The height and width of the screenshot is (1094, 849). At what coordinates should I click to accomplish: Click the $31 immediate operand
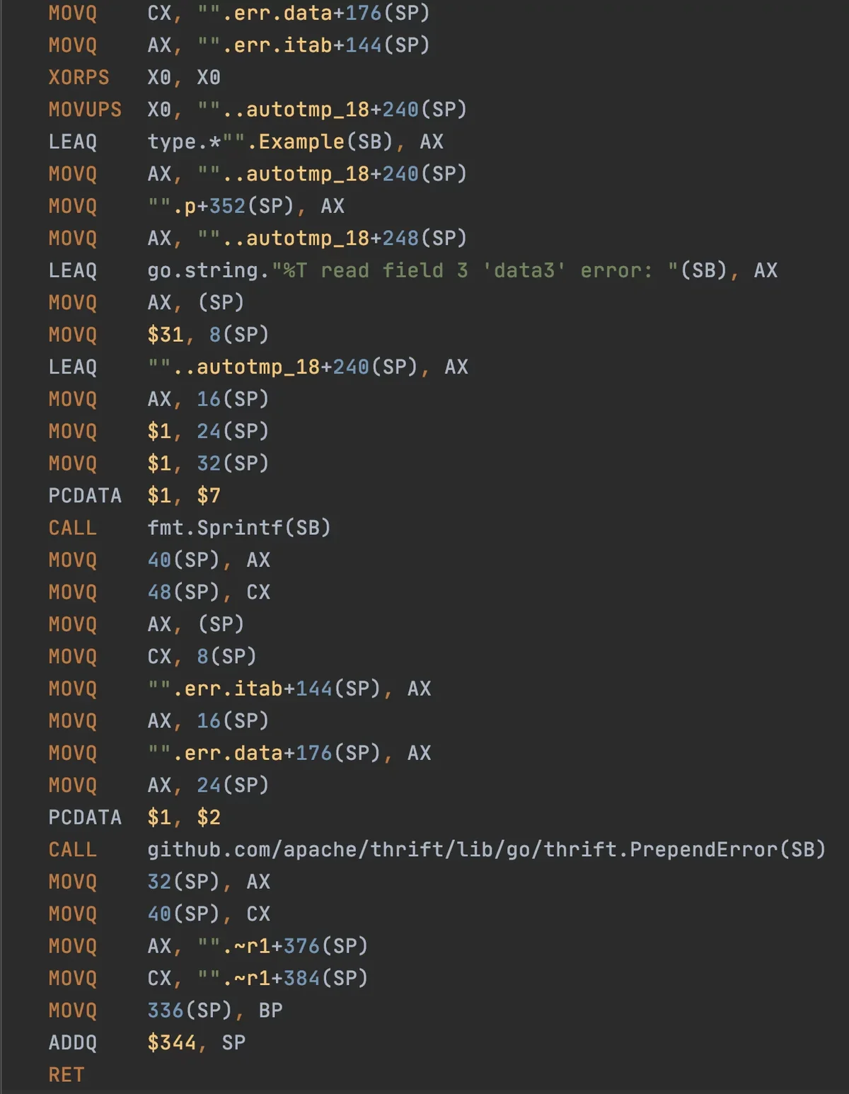[166, 335]
